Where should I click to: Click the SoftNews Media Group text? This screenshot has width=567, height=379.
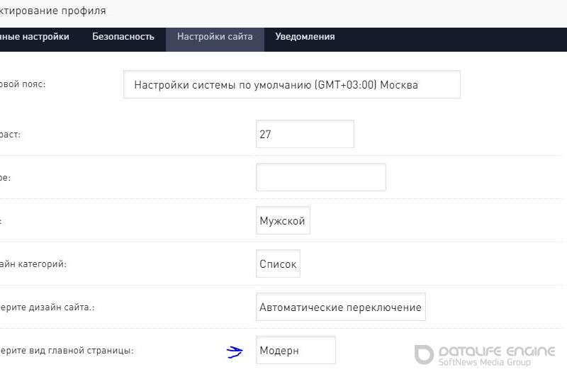tap(484, 363)
